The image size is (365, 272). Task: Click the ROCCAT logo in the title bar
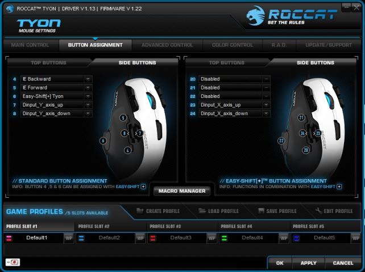(10, 9)
